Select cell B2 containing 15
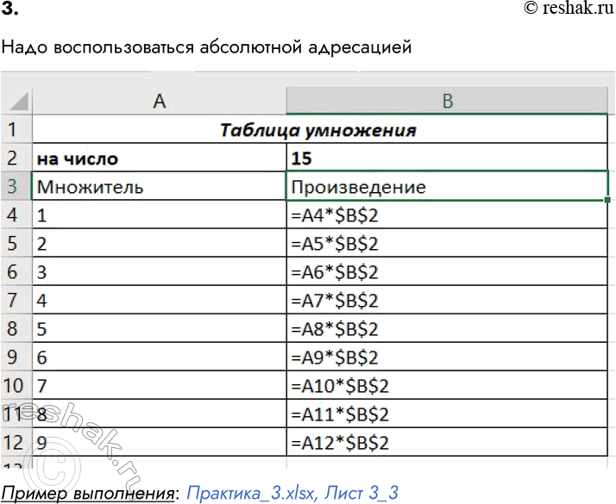This screenshot has height=504, width=616. (447, 159)
